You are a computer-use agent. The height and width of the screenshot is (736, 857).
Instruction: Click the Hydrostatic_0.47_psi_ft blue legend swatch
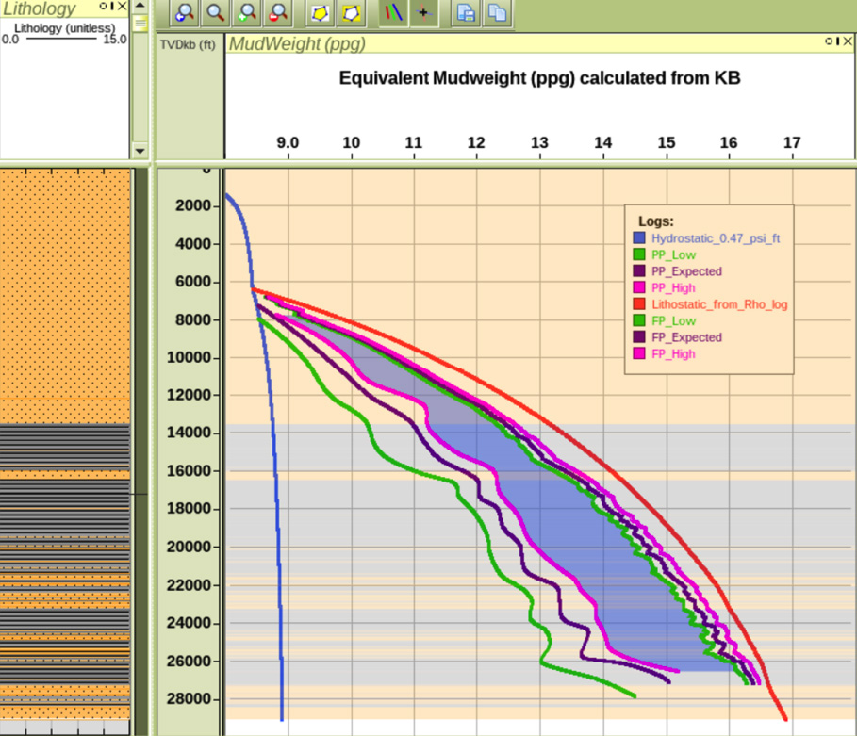tap(639, 238)
